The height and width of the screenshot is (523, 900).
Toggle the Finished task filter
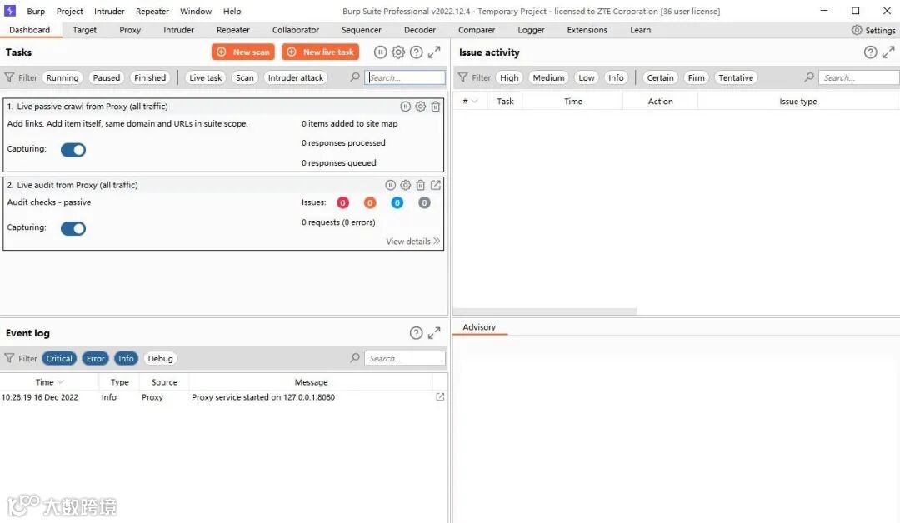(150, 78)
